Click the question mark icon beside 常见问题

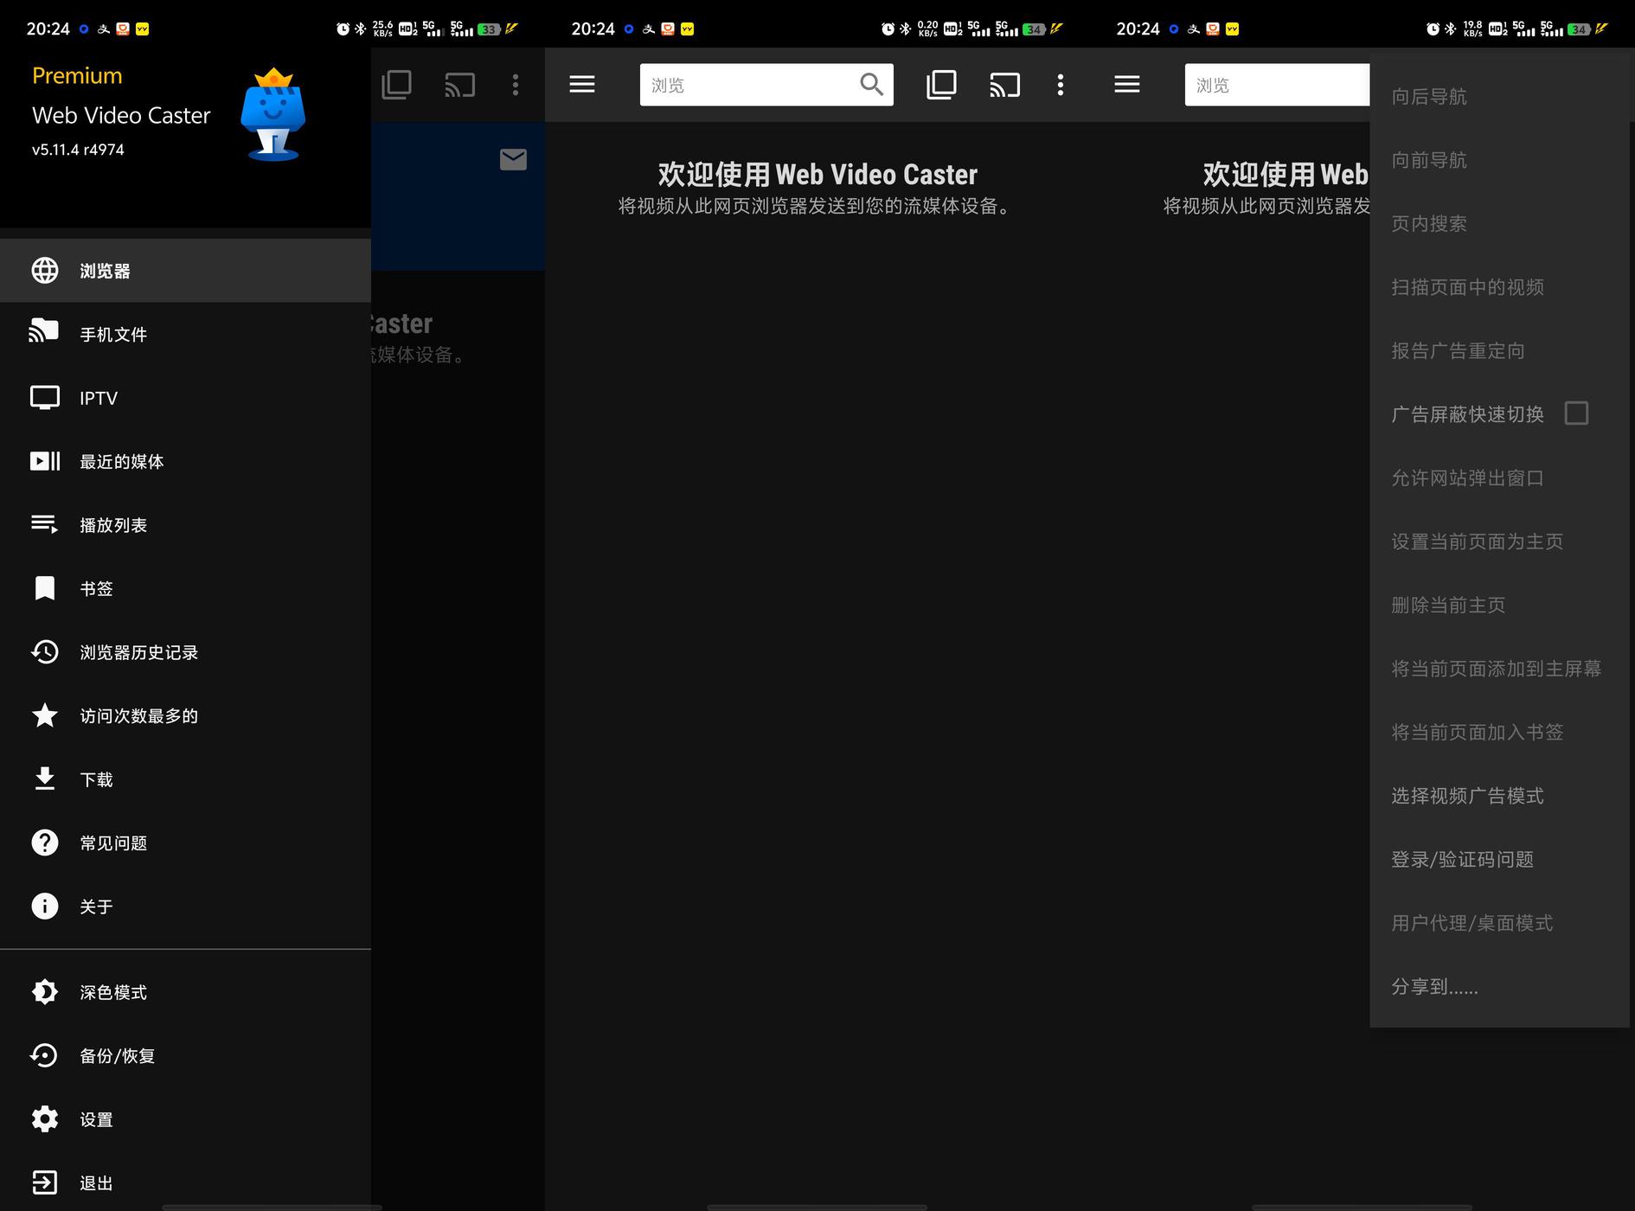(45, 843)
